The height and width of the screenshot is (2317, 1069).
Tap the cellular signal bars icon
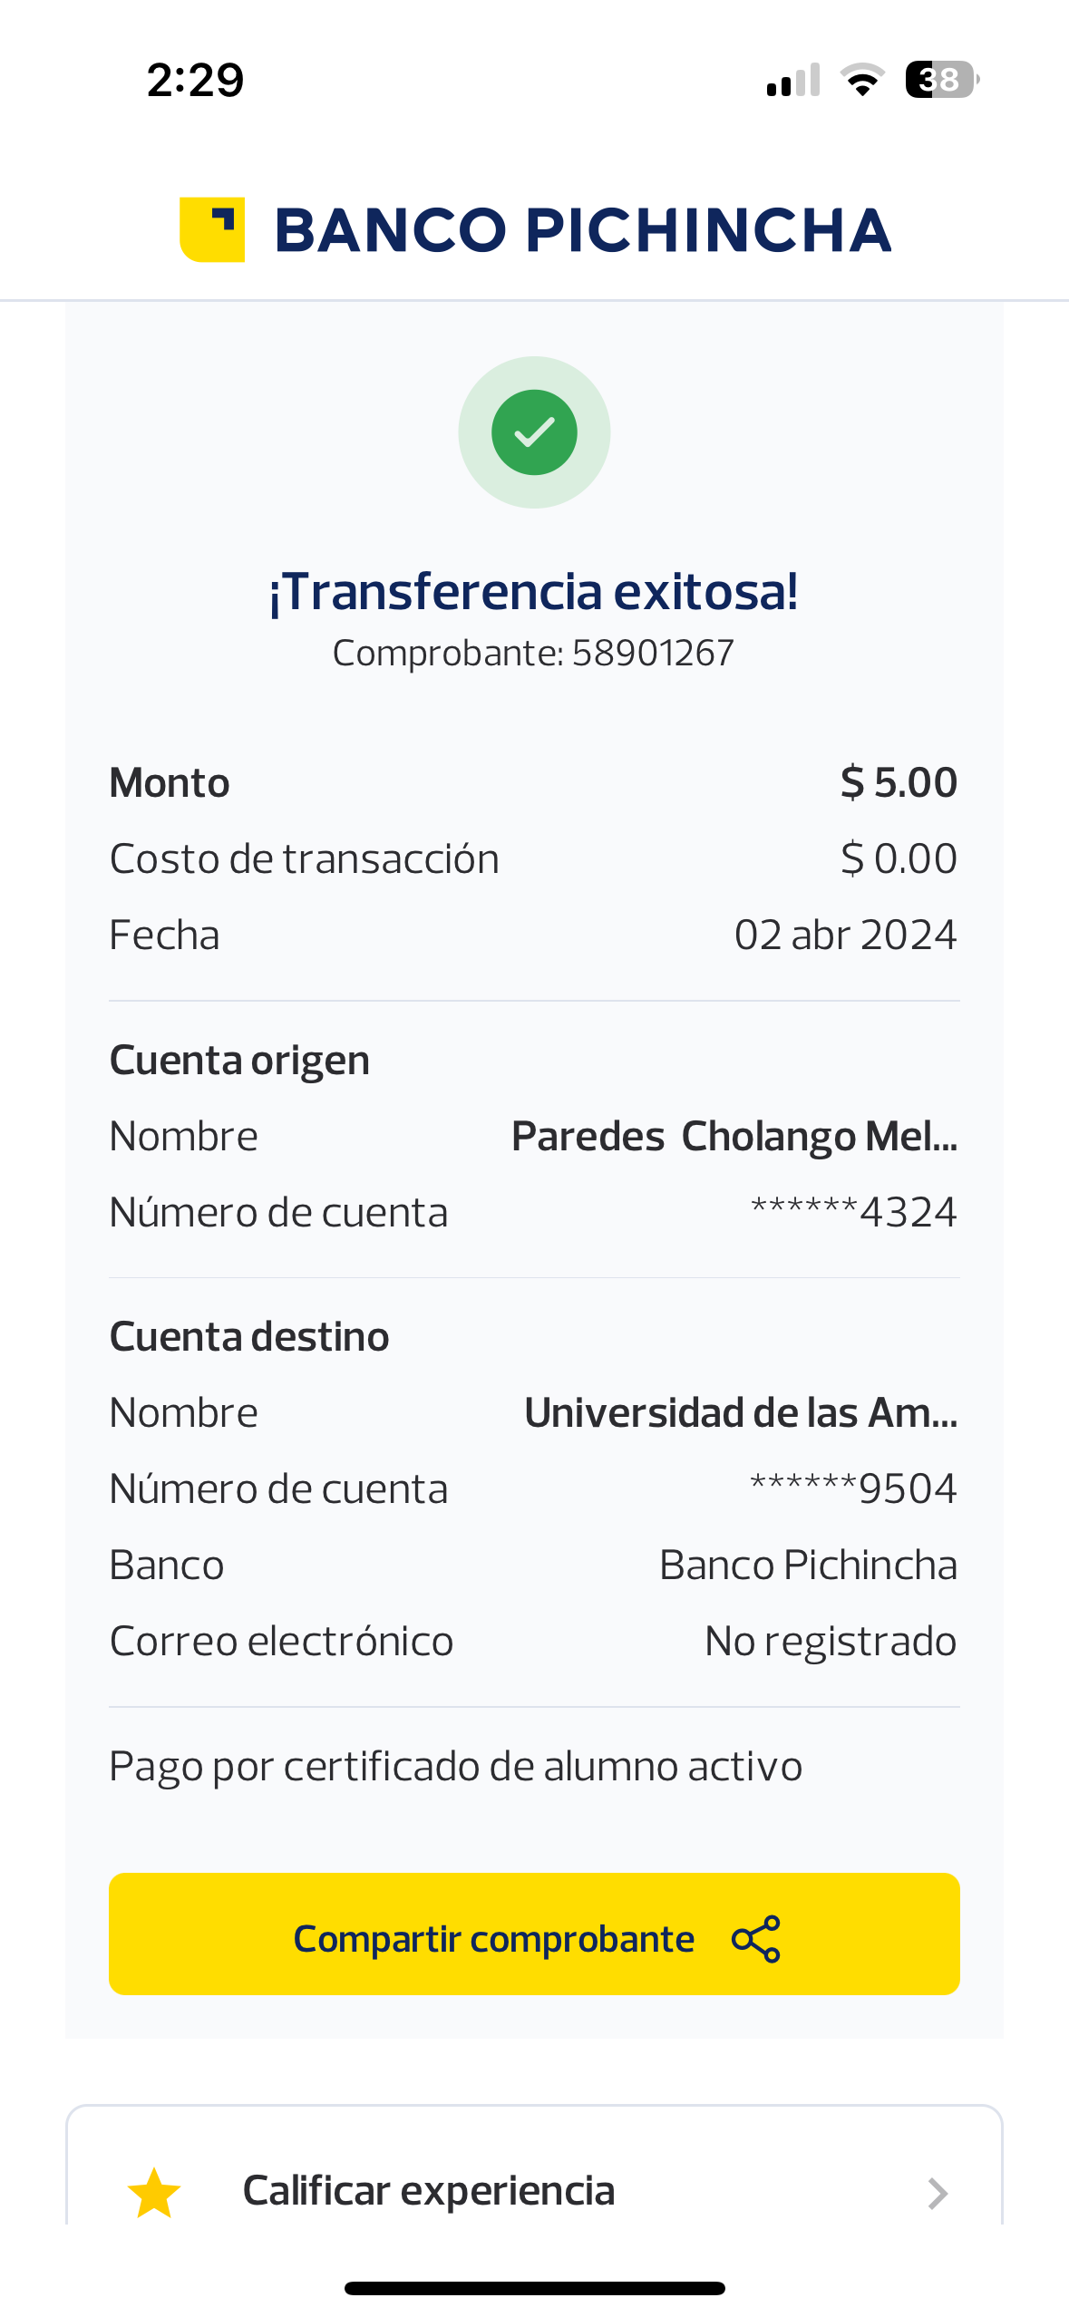pyautogui.click(x=793, y=80)
